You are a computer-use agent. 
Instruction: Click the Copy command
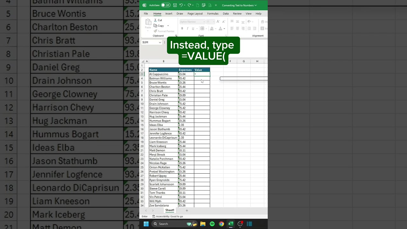(x=159, y=26)
